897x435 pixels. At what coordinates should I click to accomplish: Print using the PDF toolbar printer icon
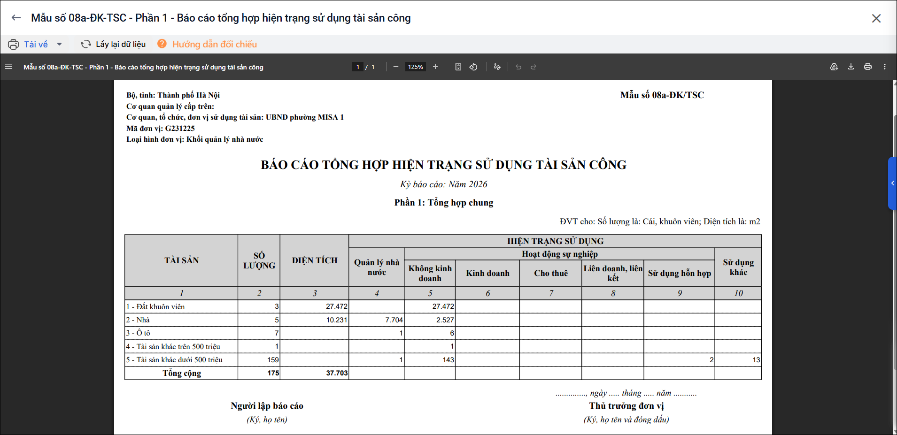[x=868, y=67]
